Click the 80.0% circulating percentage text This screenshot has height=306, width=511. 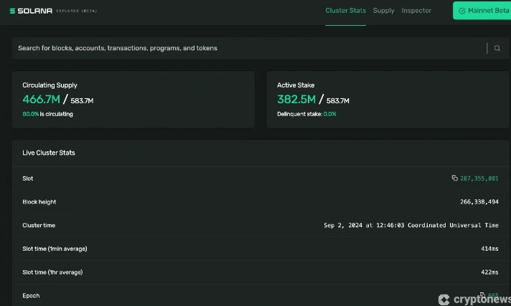coord(31,114)
